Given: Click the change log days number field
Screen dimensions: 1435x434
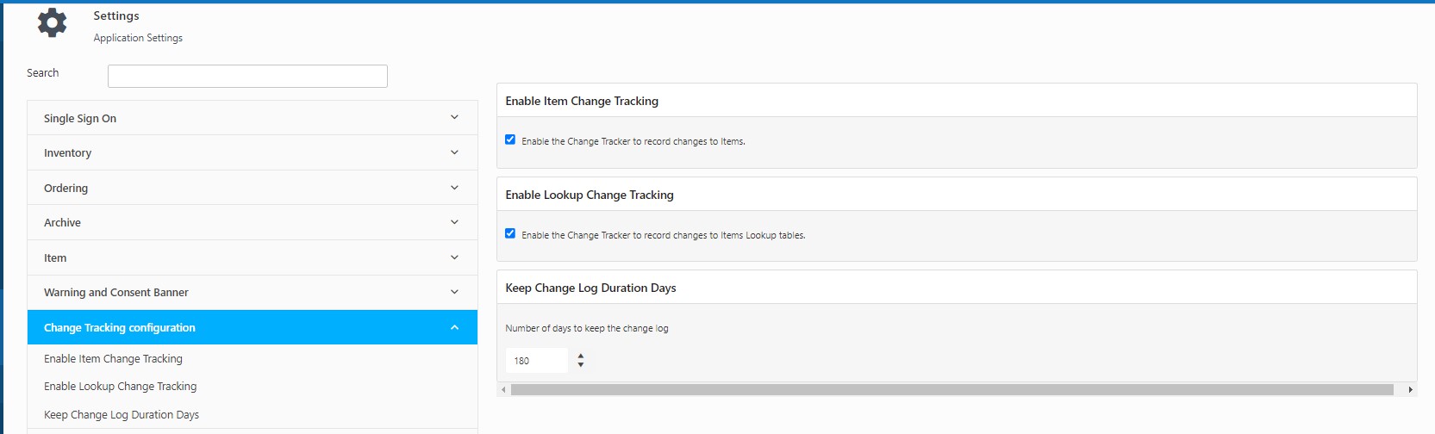Looking at the screenshot, I should pyautogui.click(x=536, y=361).
